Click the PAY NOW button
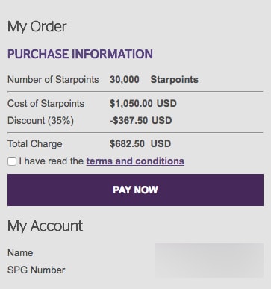This screenshot has width=271, height=289. [135, 190]
